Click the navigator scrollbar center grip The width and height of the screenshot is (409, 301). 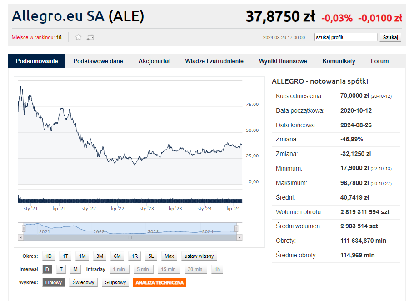click(130, 237)
